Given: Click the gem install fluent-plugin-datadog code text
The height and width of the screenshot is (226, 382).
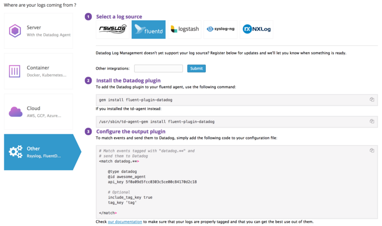Looking at the screenshot, I should [136, 100].
